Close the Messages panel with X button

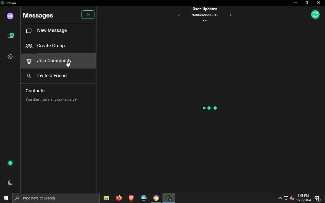tap(88, 15)
